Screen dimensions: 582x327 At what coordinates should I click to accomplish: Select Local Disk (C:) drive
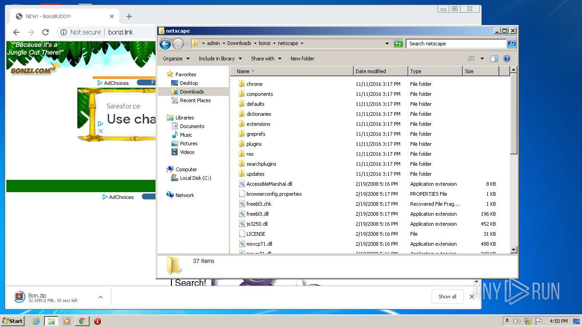point(196,178)
